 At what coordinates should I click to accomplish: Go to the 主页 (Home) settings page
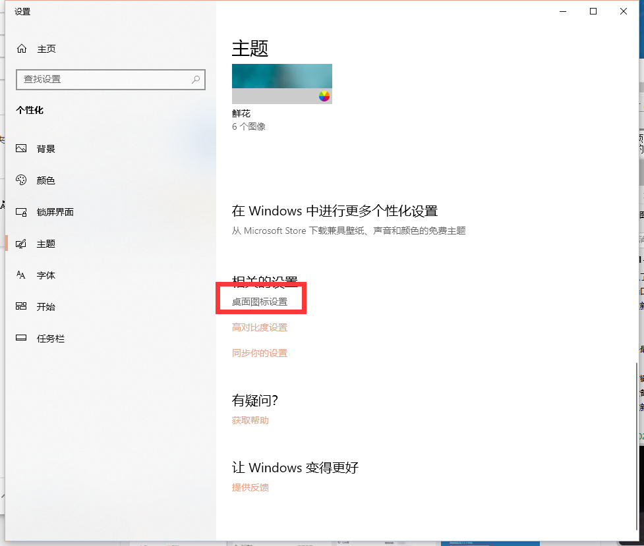(46, 48)
